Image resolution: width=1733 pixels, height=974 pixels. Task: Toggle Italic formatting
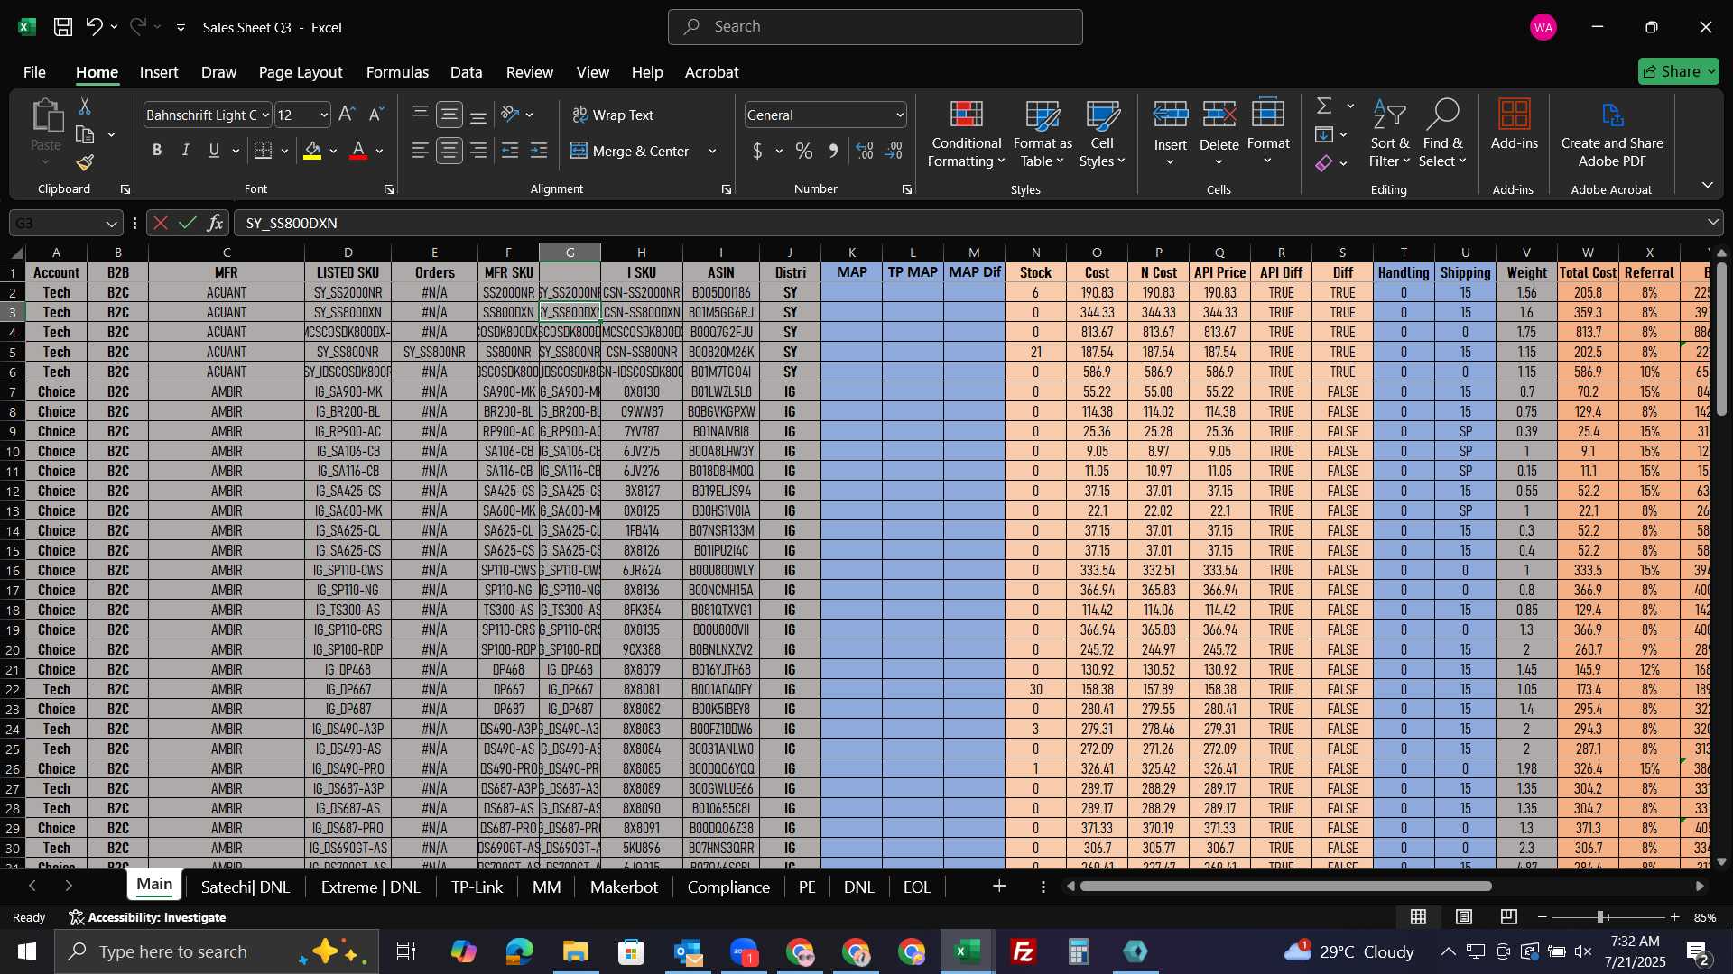(x=185, y=151)
